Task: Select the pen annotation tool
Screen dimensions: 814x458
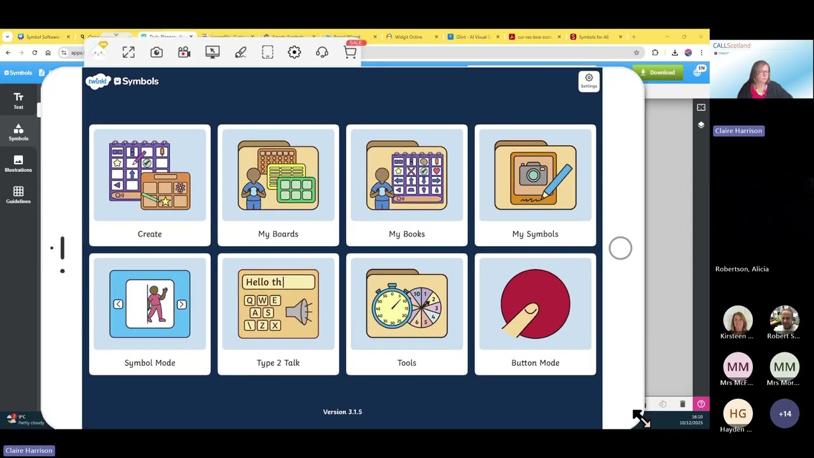Action: pos(240,52)
